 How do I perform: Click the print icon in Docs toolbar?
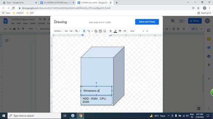point(14,29)
